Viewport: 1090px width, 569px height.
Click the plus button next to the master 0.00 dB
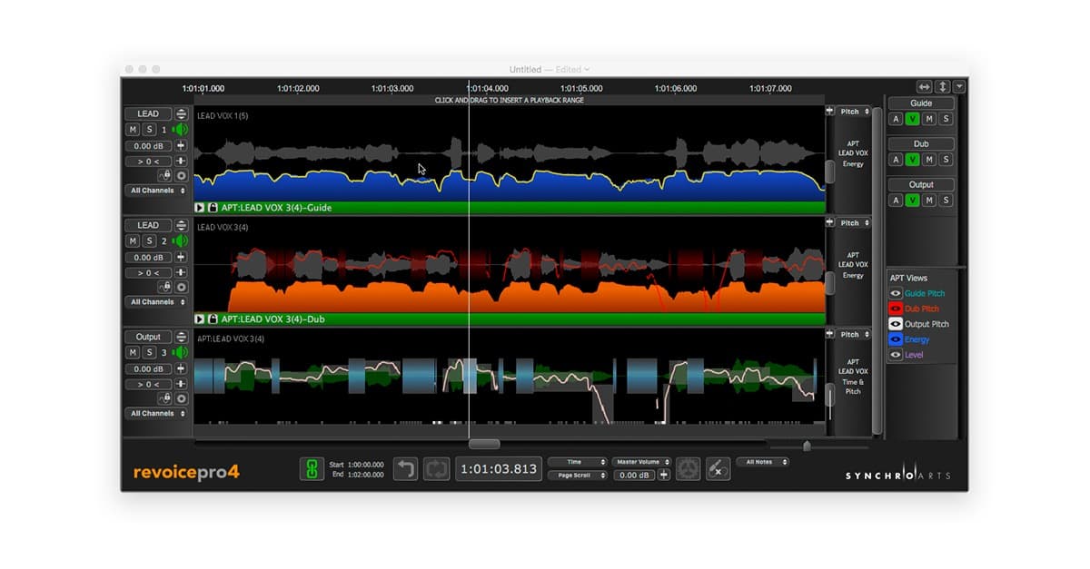tap(664, 475)
